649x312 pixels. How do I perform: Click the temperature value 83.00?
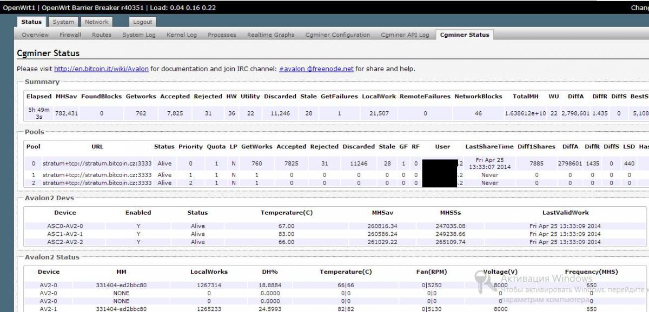click(287, 234)
